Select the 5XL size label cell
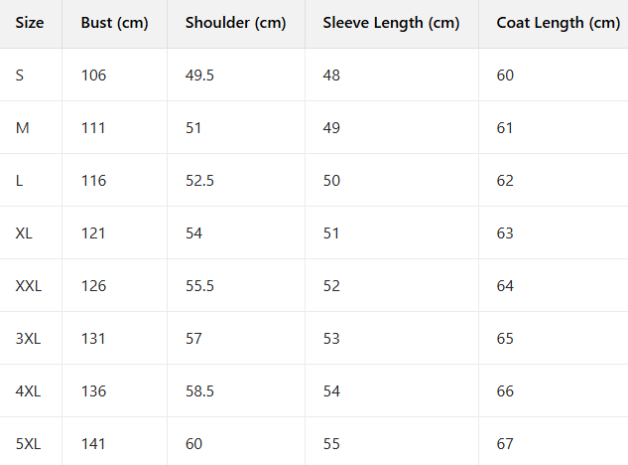The height and width of the screenshot is (465, 628). coord(28,444)
